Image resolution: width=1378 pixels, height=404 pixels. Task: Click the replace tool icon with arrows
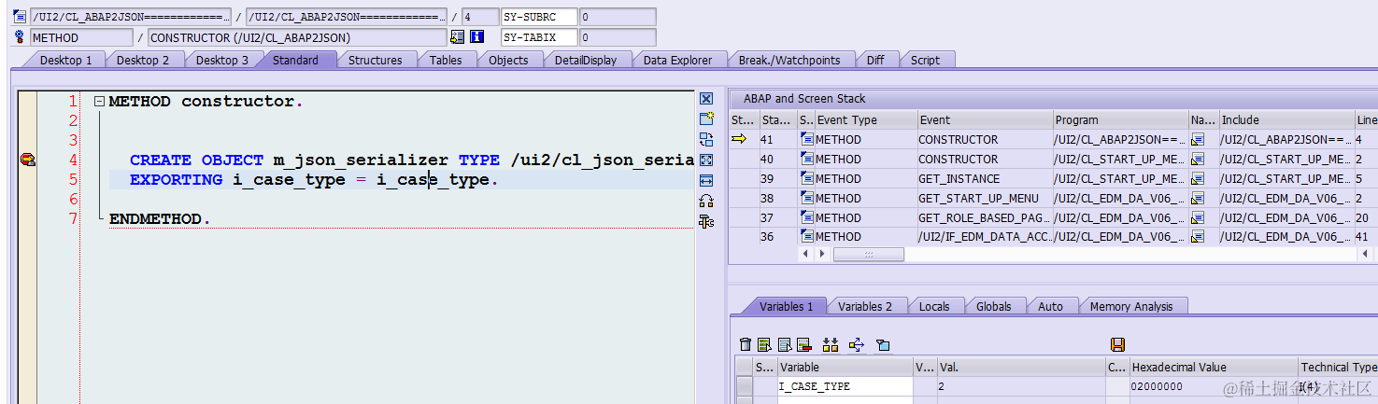(706, 139)
